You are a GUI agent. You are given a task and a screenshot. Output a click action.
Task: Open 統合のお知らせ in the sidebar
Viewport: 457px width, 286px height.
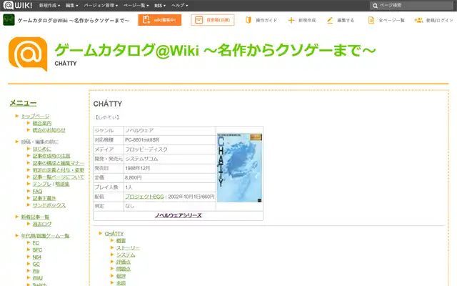click(x=49, y=130)
